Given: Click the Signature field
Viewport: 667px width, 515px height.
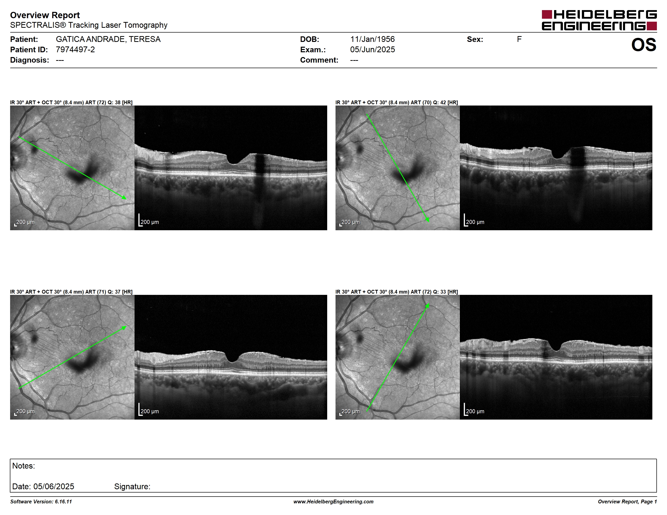Looking at the screenshot, I should tap(132, 486).
